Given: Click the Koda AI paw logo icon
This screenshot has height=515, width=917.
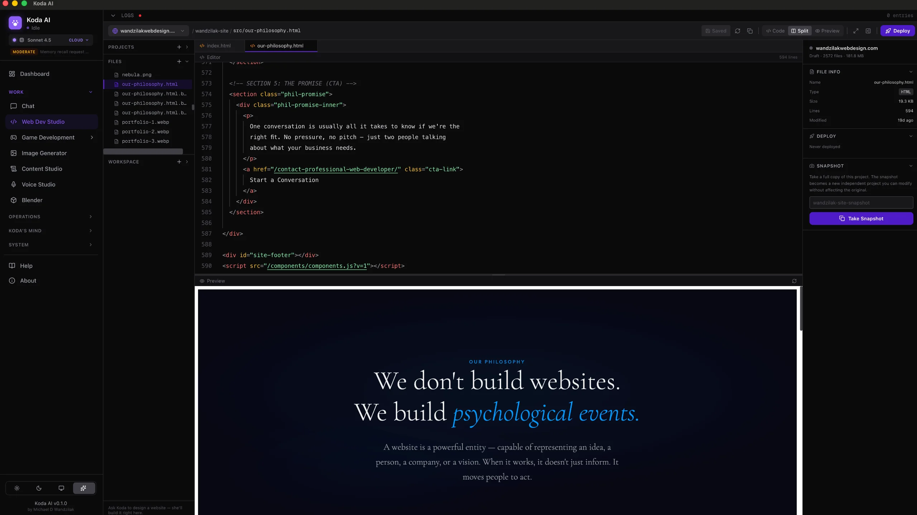Looking at the screenshot, I should [x=15, y=23].
